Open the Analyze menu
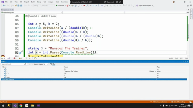Viewport: 193px width, 108px height. click(x=51, y=2)
